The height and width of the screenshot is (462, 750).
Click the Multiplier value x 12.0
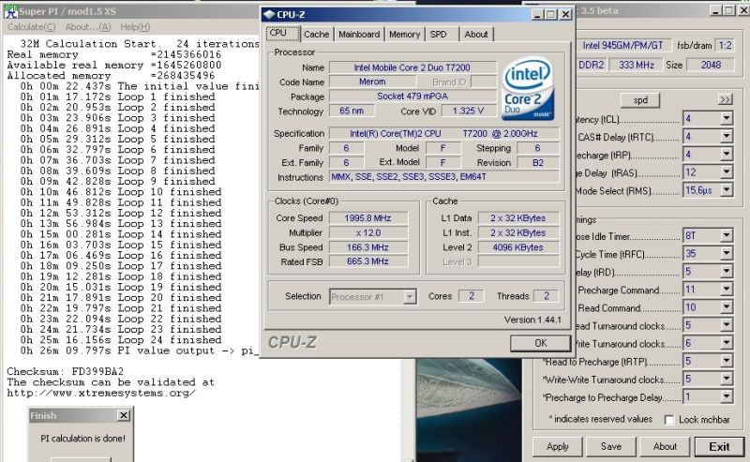pyautogui.click(x=367, y=233)
